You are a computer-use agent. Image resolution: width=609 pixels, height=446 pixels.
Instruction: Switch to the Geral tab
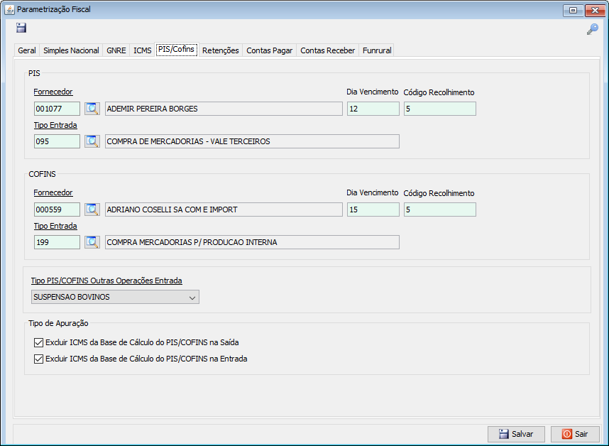[27, 51]
